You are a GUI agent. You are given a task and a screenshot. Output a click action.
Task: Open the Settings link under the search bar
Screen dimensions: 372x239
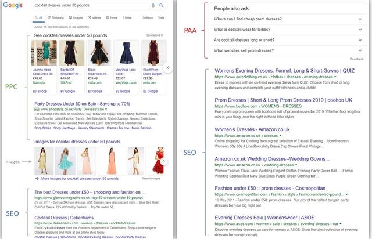148,18
